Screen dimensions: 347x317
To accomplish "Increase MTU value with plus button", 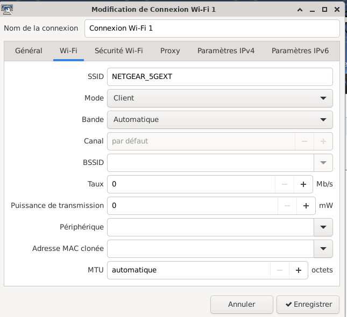I will pos(299,270).
